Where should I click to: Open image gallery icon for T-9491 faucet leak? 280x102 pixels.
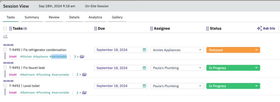tap(84, 75)
